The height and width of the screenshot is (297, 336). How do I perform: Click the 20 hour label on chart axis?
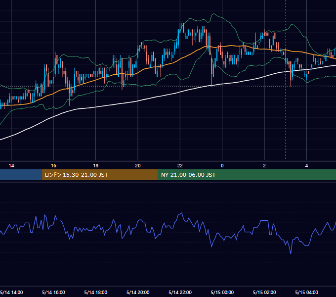(x=138, y=166)
